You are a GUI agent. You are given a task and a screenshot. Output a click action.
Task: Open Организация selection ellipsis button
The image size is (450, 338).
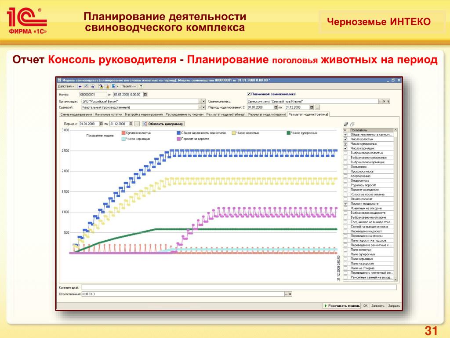(x=200, y=102)
